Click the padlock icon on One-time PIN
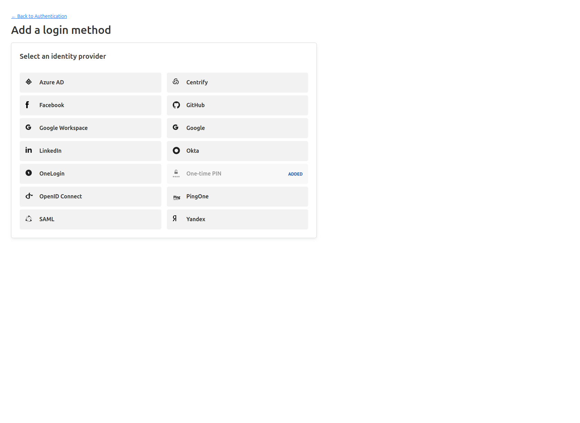 pos(176,173)
